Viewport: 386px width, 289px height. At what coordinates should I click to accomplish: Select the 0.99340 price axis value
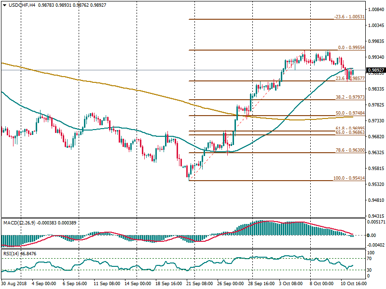click(376, 57)
